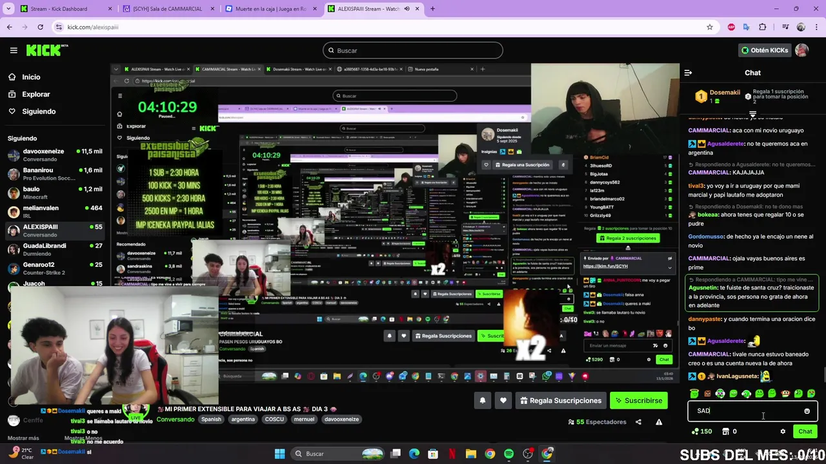Open Spotify from the taskbar
The height and width of the screenshot is (464, 826).
tap(509, 454)
